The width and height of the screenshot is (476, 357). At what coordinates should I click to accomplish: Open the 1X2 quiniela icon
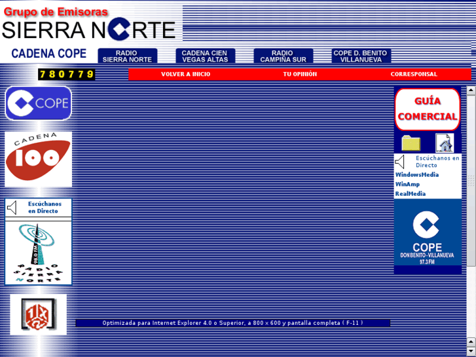coord(38,314)
